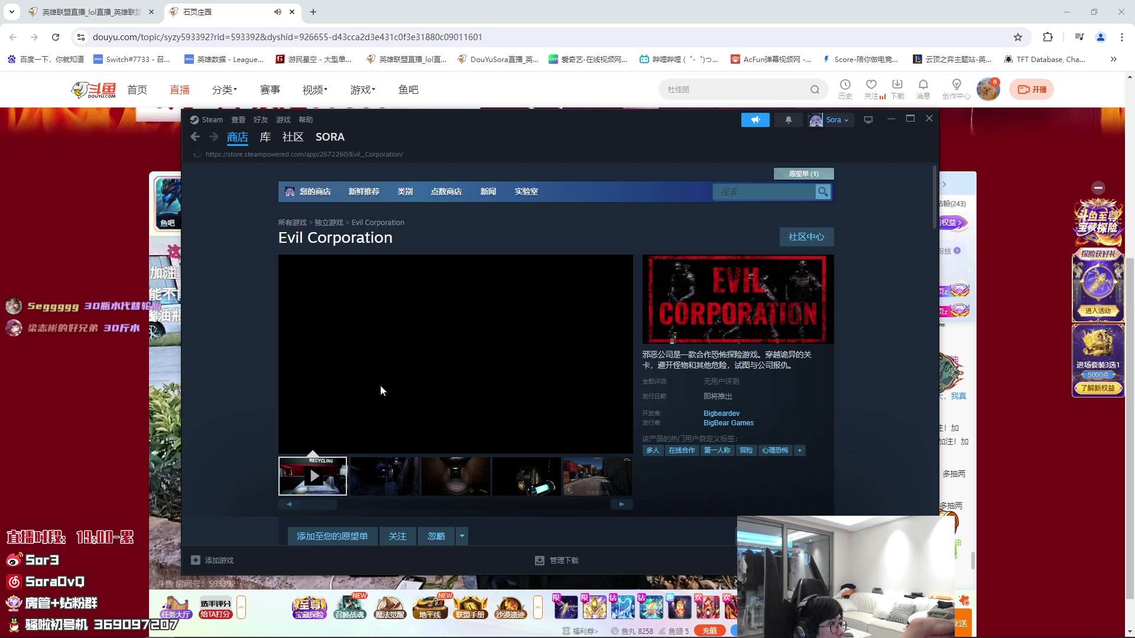The image size is (1135, 638).
Task: Open Chrome extensions puzzle icon
Action: 1048,37
